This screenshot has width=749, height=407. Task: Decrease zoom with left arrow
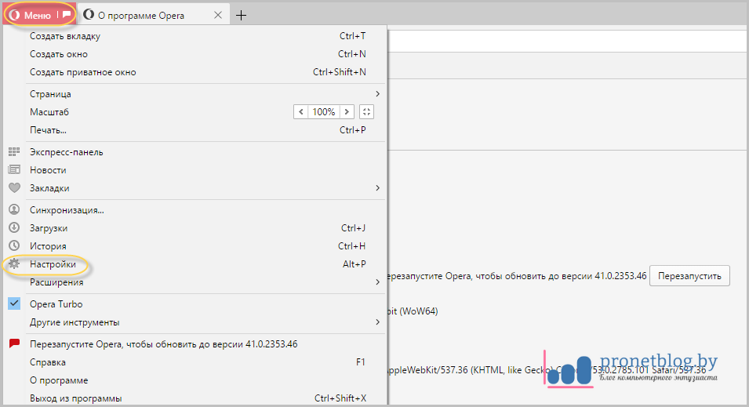[300, 112]
